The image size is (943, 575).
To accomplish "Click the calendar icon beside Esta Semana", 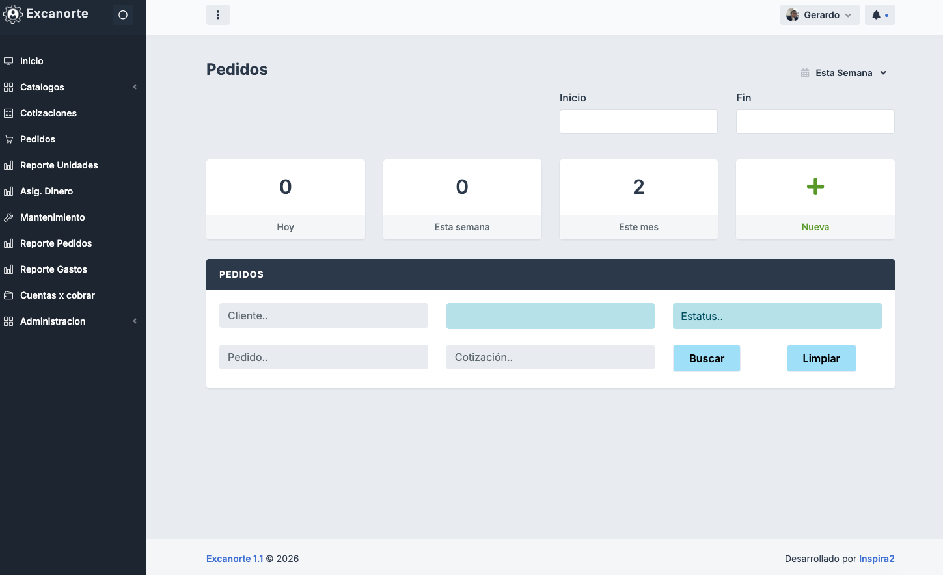I will [x=805, y=73].
